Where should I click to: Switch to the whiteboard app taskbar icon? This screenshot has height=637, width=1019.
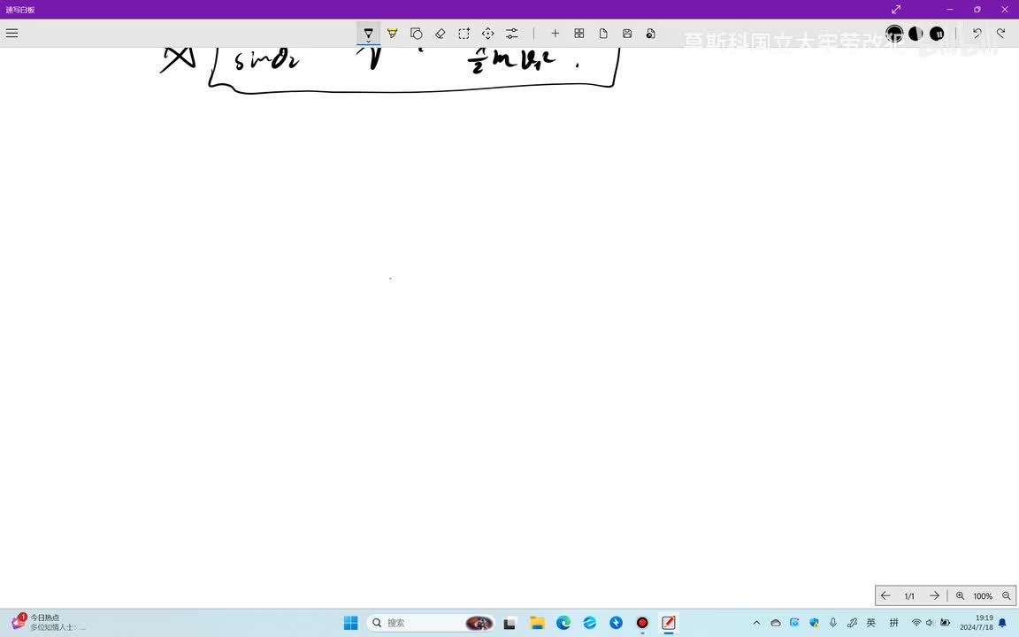pyautogui.click(x=668, y=623)
